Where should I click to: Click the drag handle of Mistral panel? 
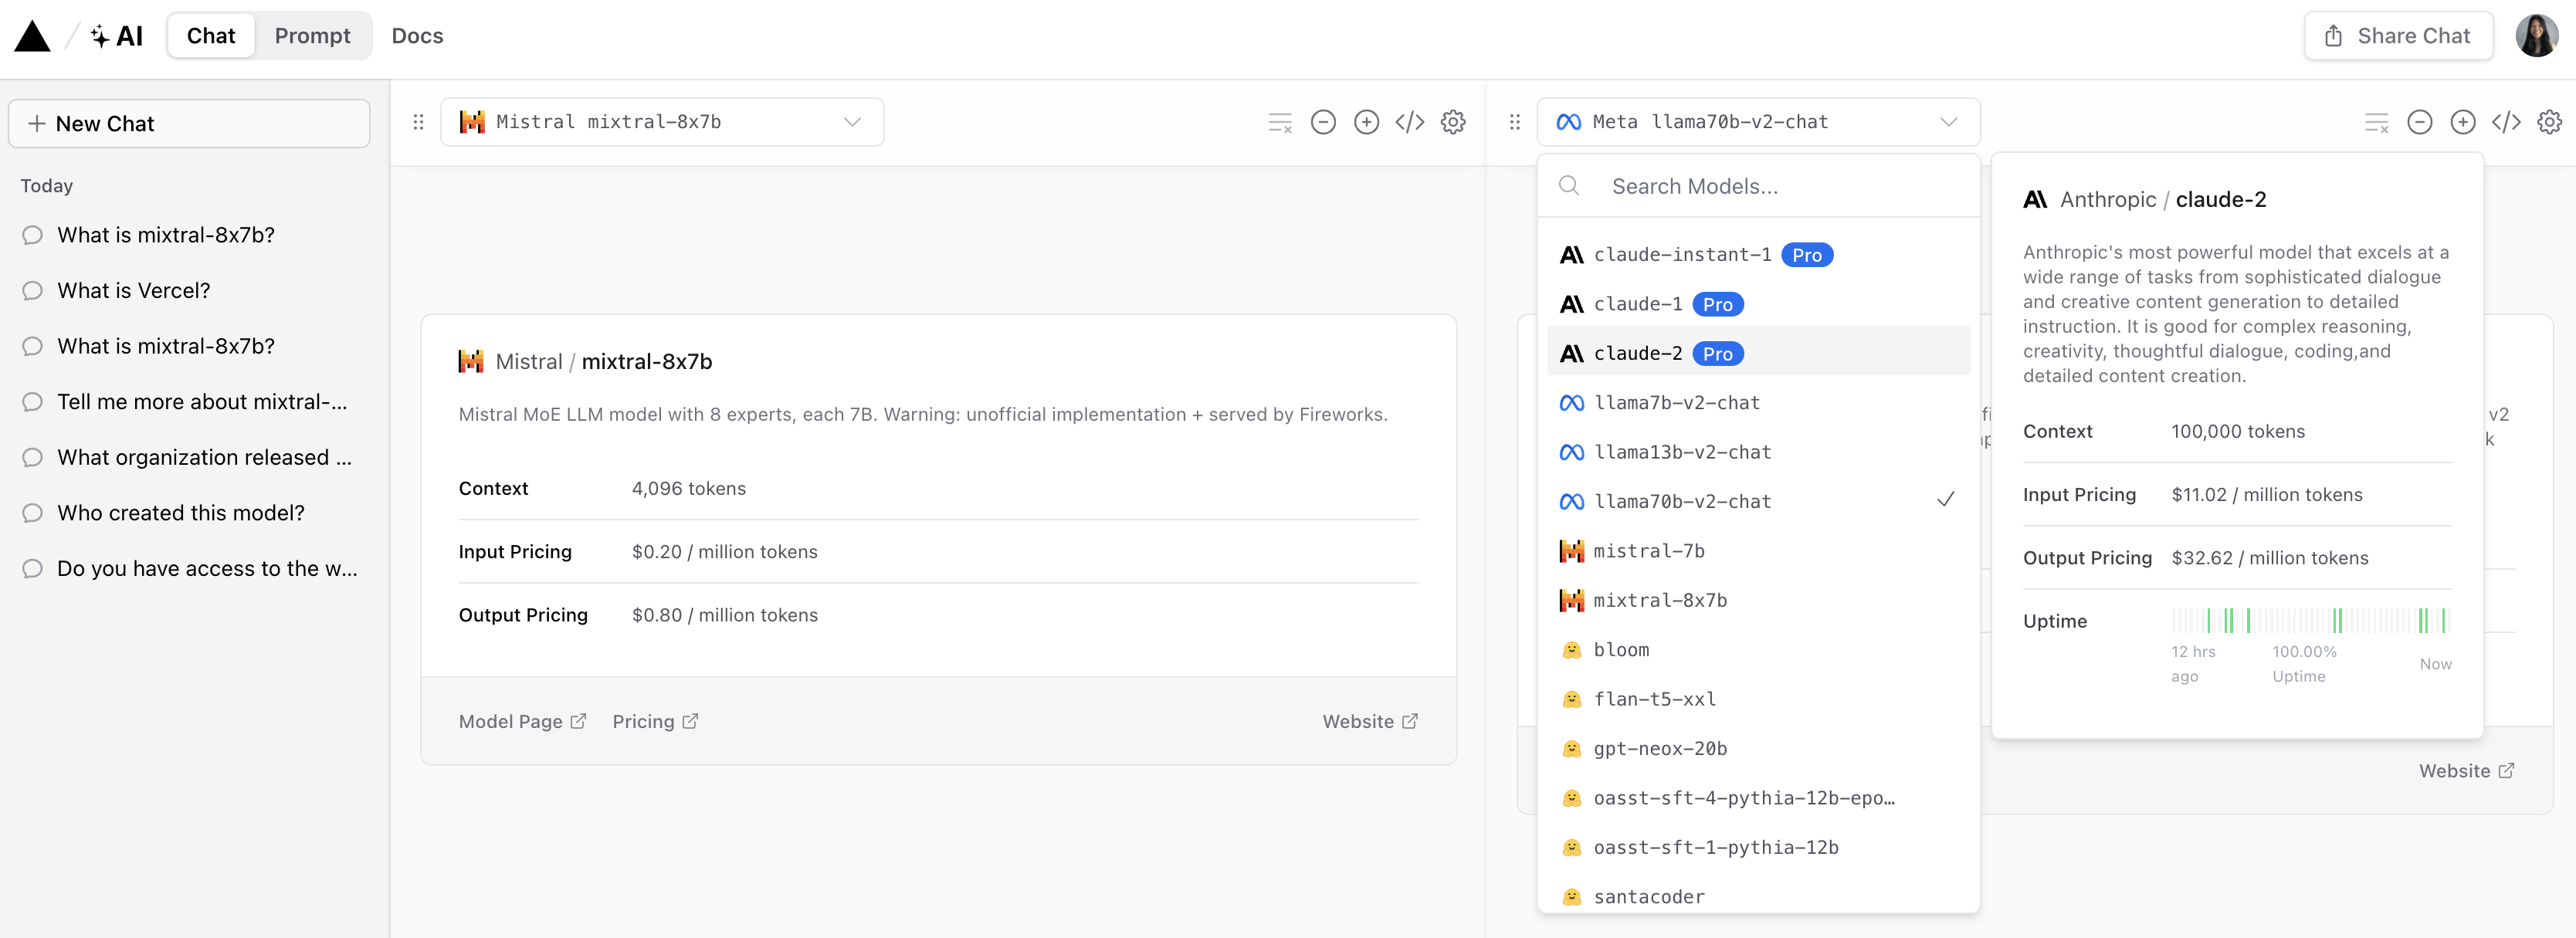(x=418, y=122)
